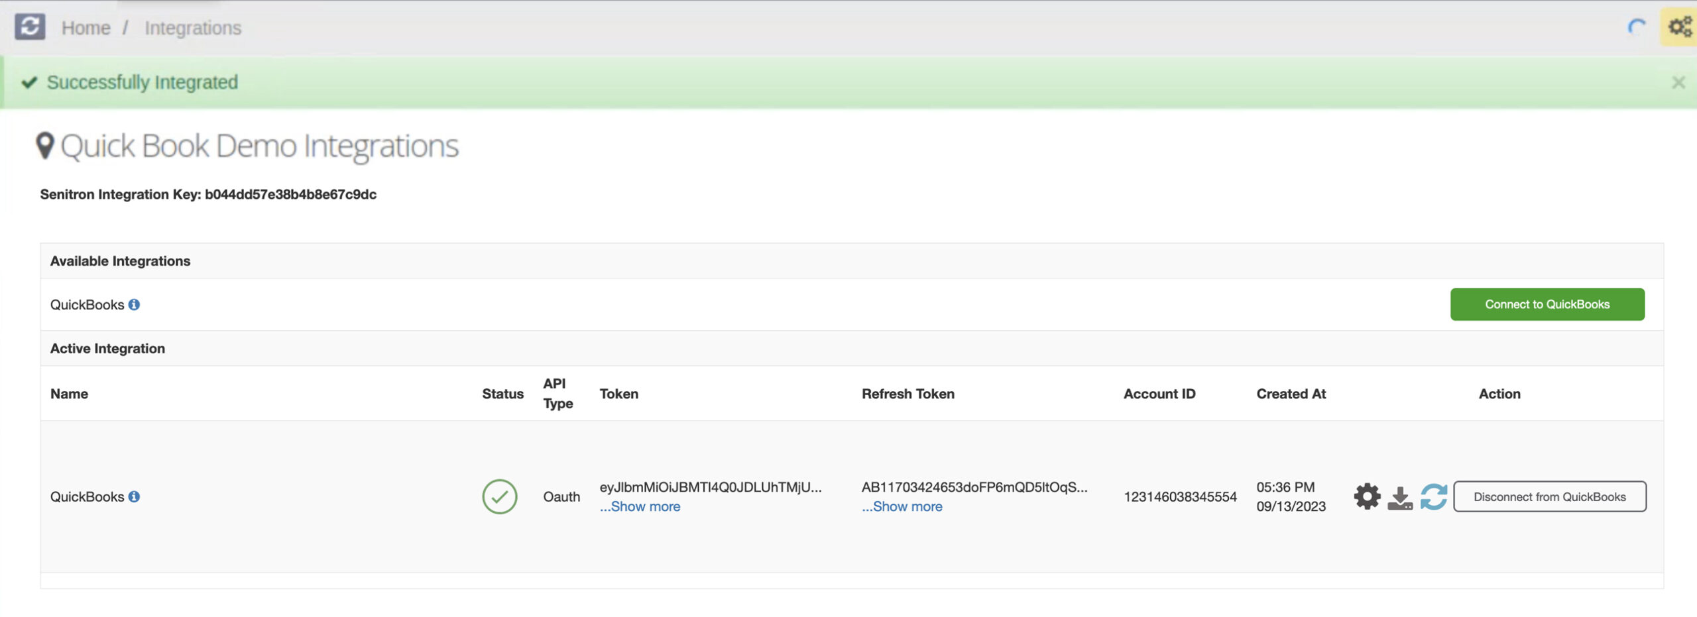Click the loading spinner at top right
The image size is (1697, 617).
pos(1637,27)
